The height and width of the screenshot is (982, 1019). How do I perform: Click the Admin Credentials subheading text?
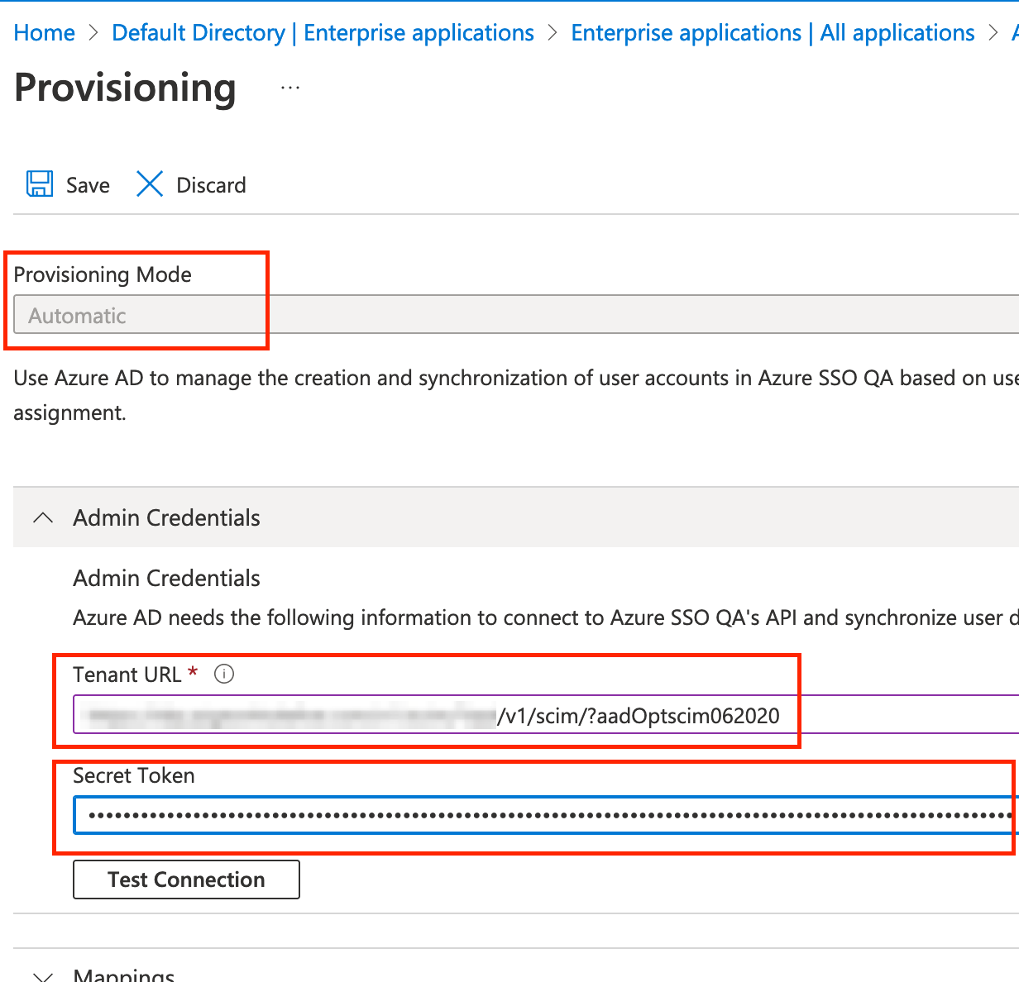pyautogui.click(x=167, y=579)
